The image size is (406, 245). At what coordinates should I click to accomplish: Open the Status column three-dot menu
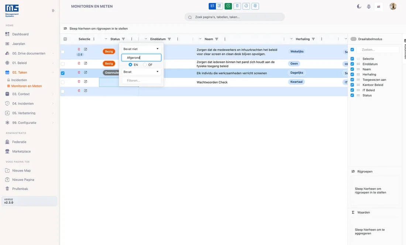pos(131,39)
